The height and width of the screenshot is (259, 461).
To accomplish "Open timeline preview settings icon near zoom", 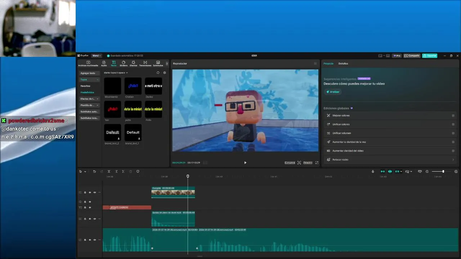I will pos(420,172).
